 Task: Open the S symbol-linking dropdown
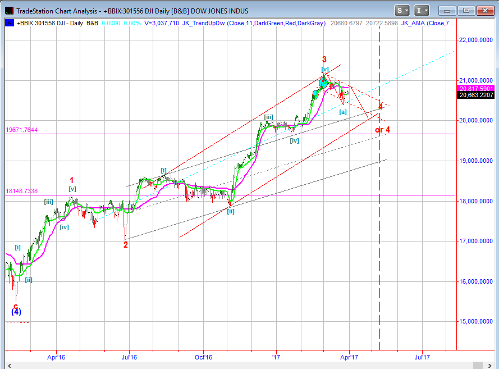click(402, 11)
